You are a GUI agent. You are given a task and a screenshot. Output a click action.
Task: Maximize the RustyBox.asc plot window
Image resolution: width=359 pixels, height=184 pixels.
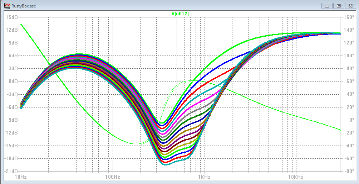[x=339, y=6]
